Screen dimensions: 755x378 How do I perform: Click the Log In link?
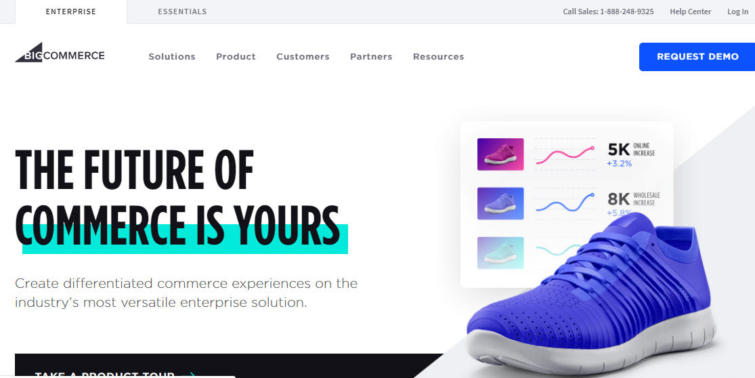point(737,12)
